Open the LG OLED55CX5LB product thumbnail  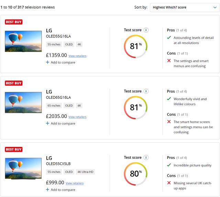(x=23, y=169)
